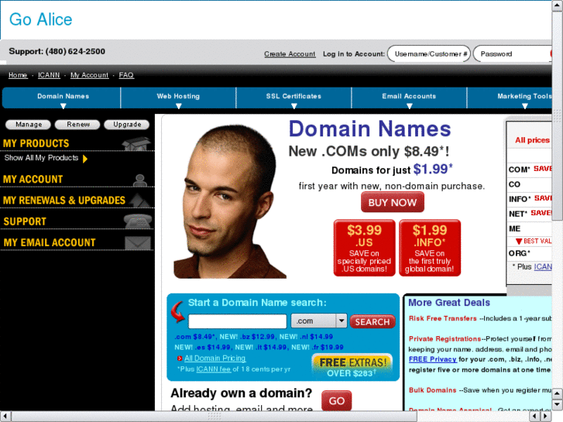
Task: Open the .com domain extension dropdown
Action: click(319, 321)
